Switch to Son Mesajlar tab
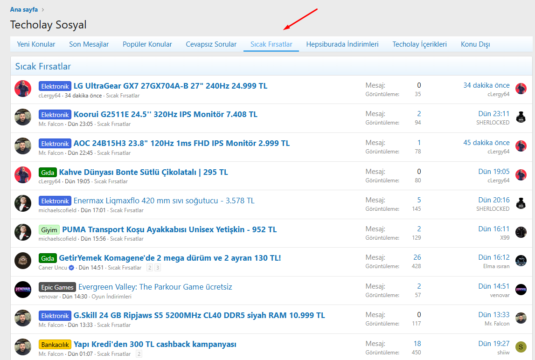Screen dimensions: 535x360 coord(89,44)
